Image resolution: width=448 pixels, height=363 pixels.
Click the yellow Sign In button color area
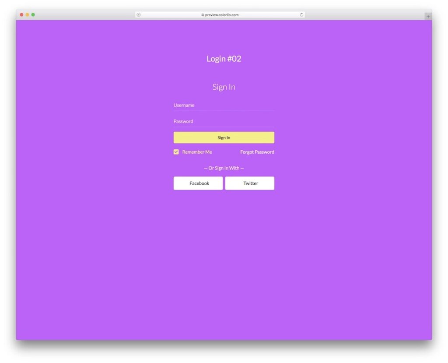[x=224, y=137]
